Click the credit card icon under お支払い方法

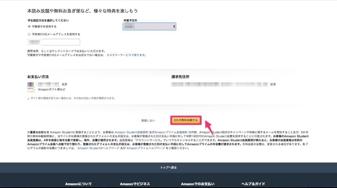click(x=31, y=84)
